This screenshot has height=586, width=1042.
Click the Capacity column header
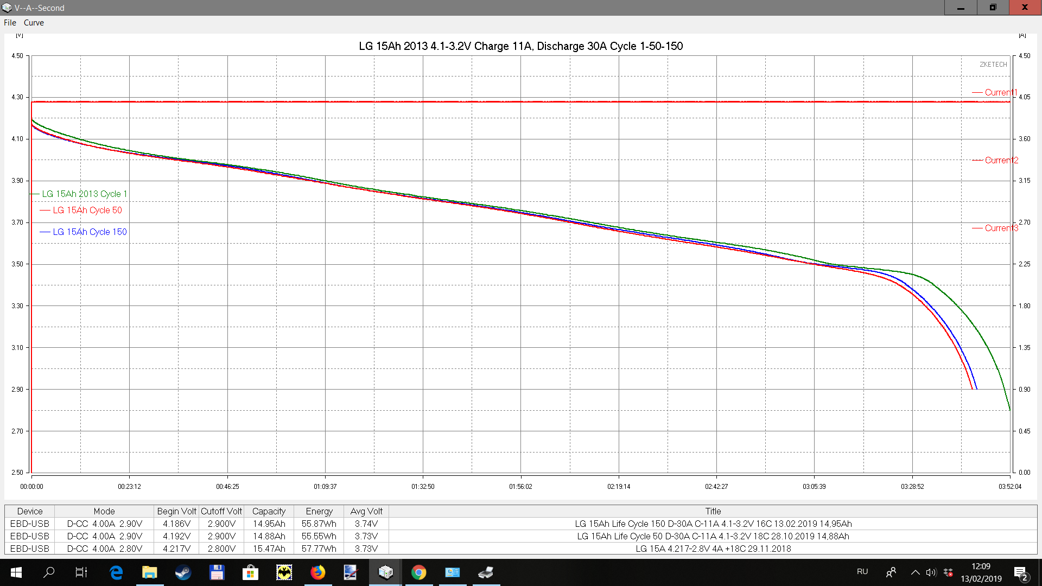point(269,511)
